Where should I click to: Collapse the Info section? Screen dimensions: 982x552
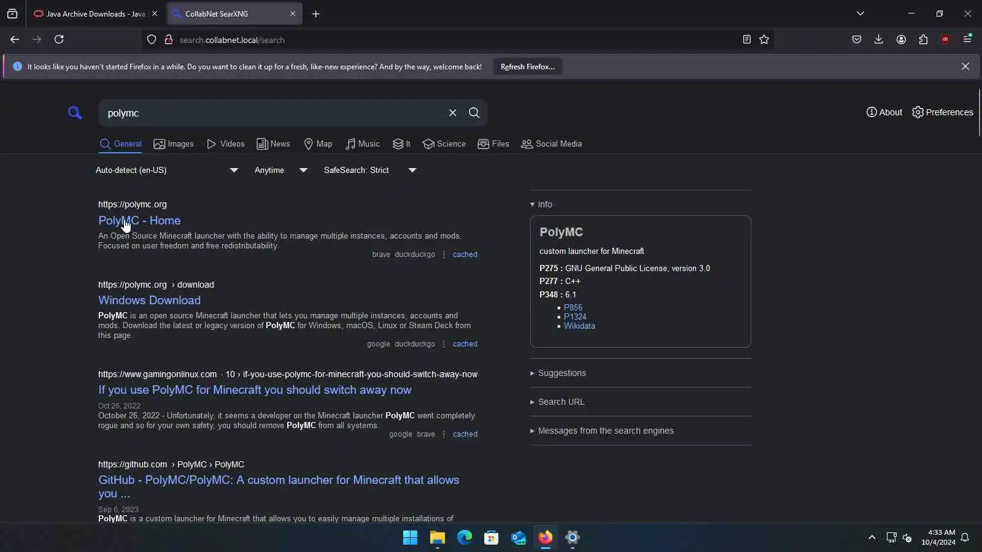[x=541, y=205]
